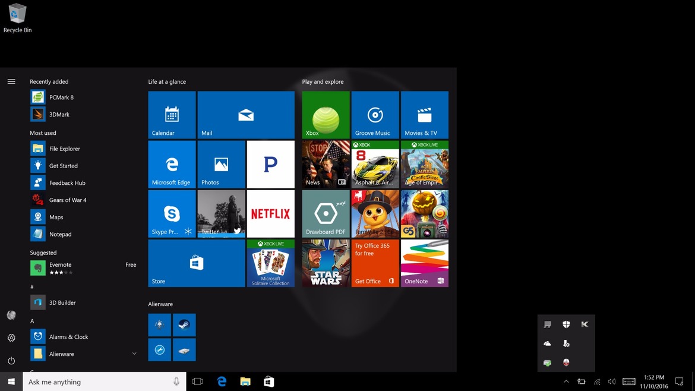Open the Action Center notification icon
This screenshot has width=695, height=391.
coord(679,381)
